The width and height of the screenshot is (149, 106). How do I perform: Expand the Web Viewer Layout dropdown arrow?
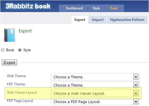136,93
